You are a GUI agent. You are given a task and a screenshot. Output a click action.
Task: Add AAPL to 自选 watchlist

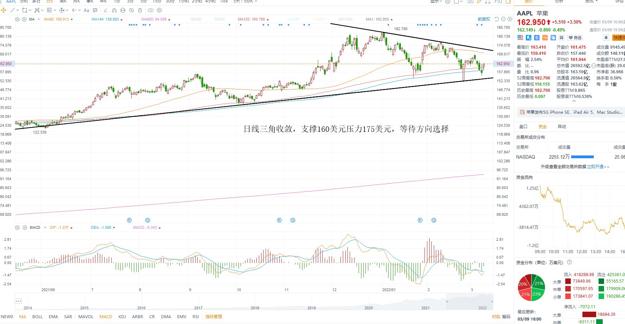(x=575, y=38)
